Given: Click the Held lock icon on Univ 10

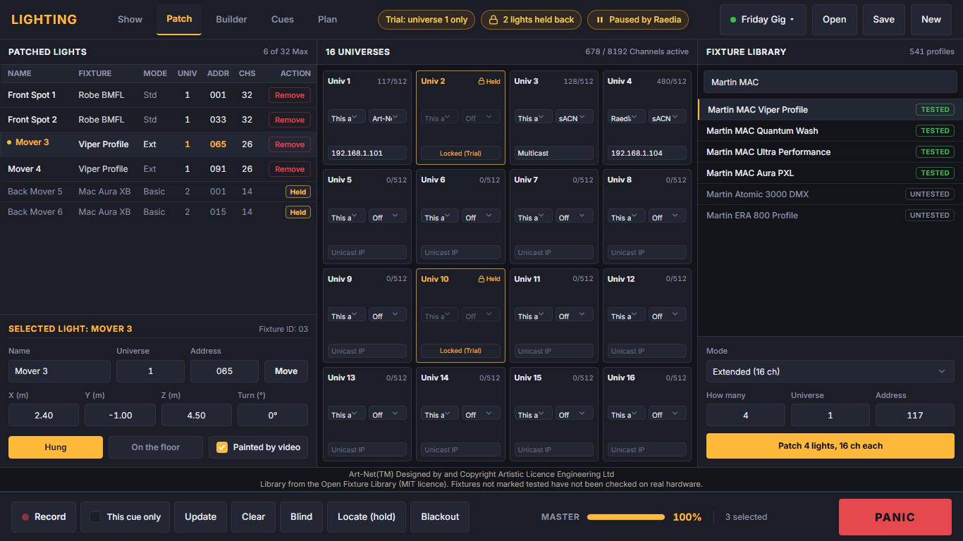Looking at the screenshot, I should click(481, 279).
